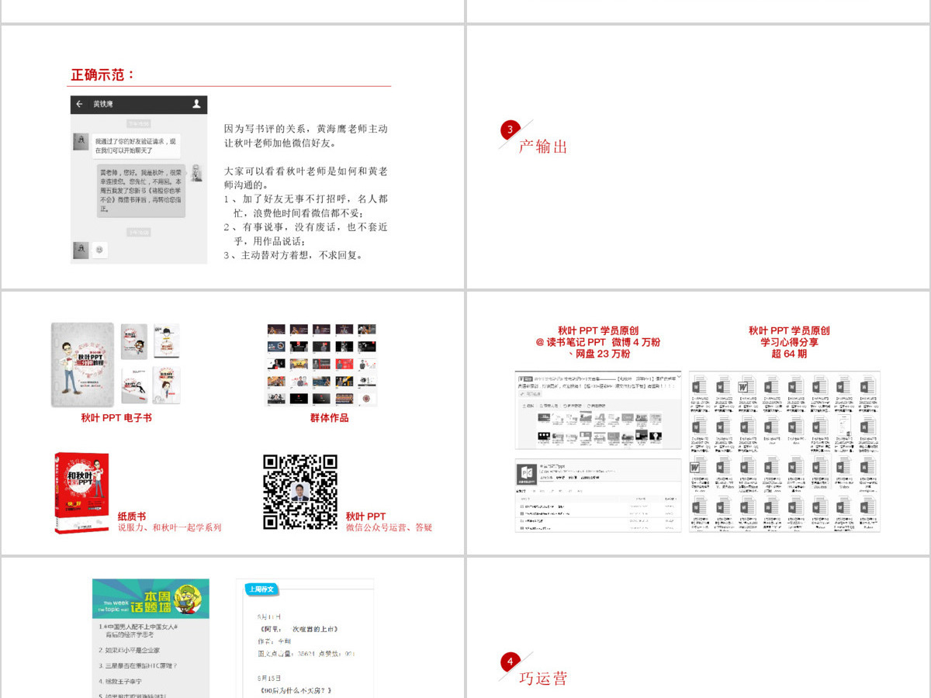This screenshot has height=698, width=931.
Task: Click the Weibo post screenshot with slide thumbnails
Action: tap(598, 410)
